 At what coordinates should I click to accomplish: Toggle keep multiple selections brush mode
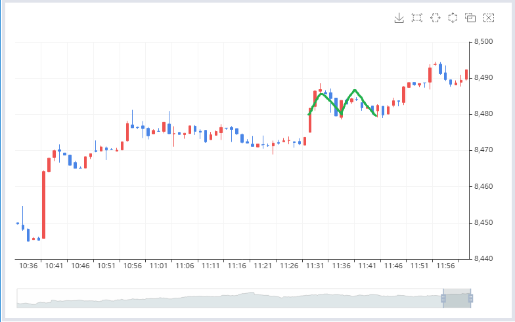click(x=470, y=18)
